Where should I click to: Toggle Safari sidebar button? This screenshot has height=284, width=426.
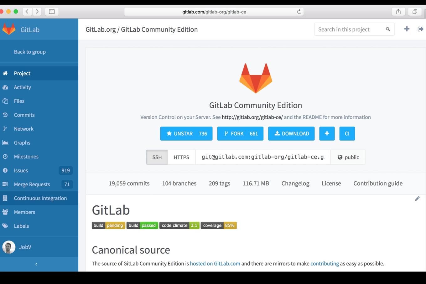[52, 12]
